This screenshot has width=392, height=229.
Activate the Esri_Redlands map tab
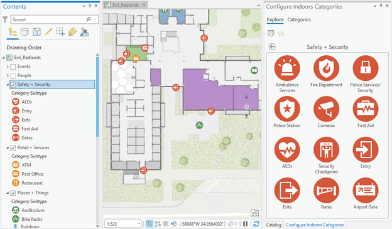pyautogui.click(x=125, y=5)
